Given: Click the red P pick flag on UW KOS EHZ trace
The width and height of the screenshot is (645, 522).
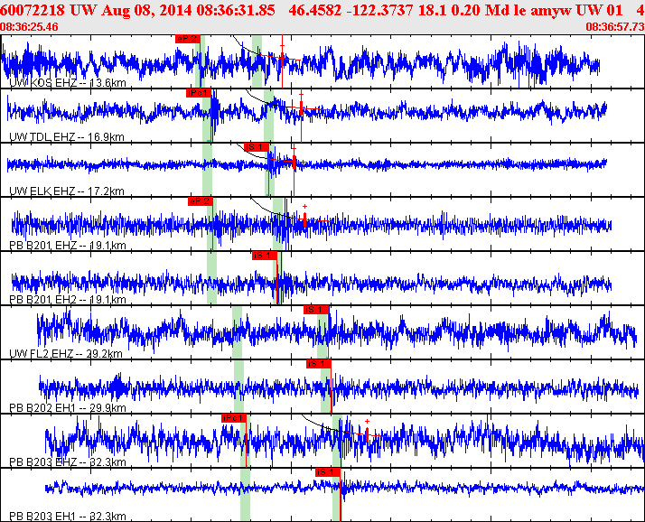Looking at the screenshot, I should click(x=187, y=39).
